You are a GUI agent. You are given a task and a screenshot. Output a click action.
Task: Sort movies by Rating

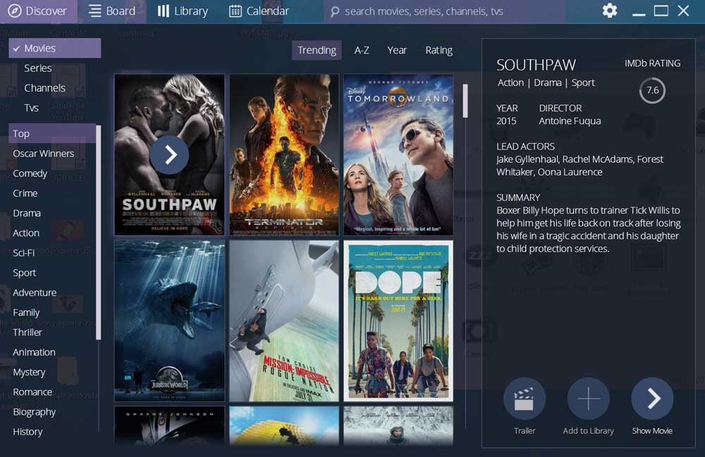tap(439, 50)
